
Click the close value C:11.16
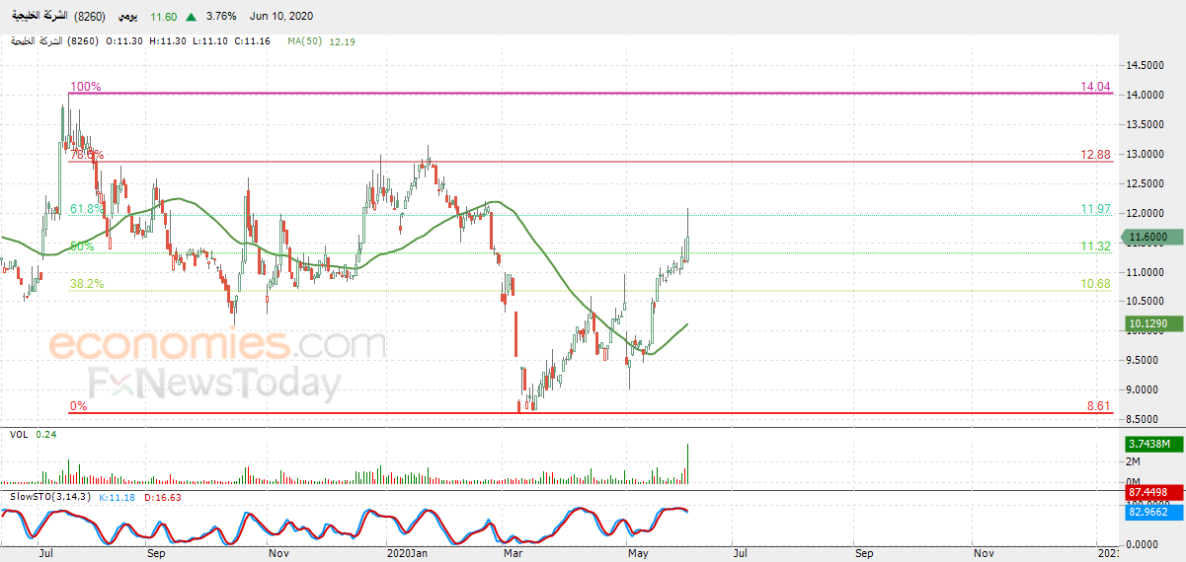tap(253, 41)
